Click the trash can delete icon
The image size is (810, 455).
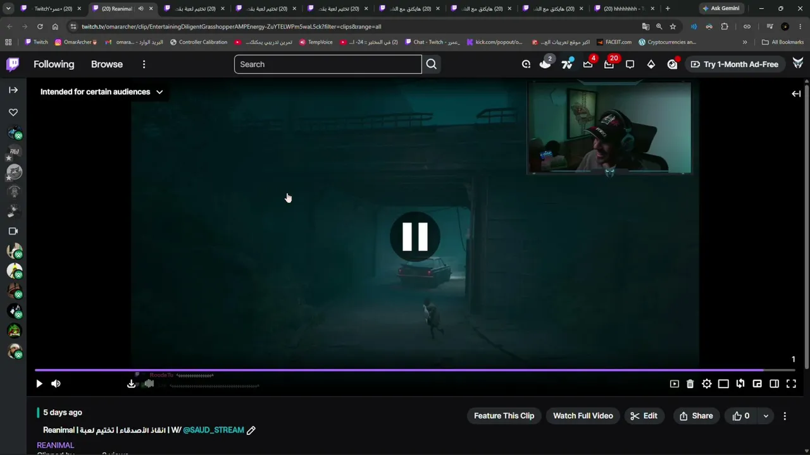[690, 384]
